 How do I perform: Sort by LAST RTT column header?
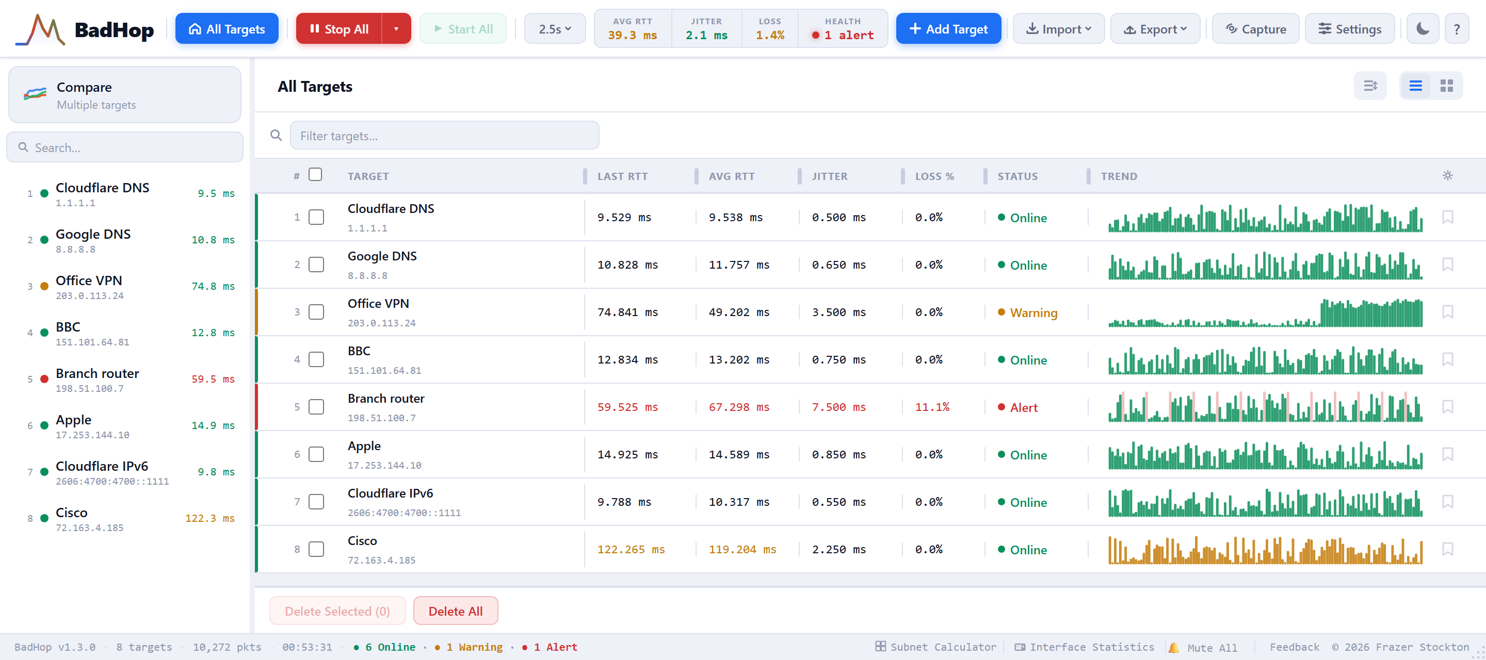[x=622, y=176]
